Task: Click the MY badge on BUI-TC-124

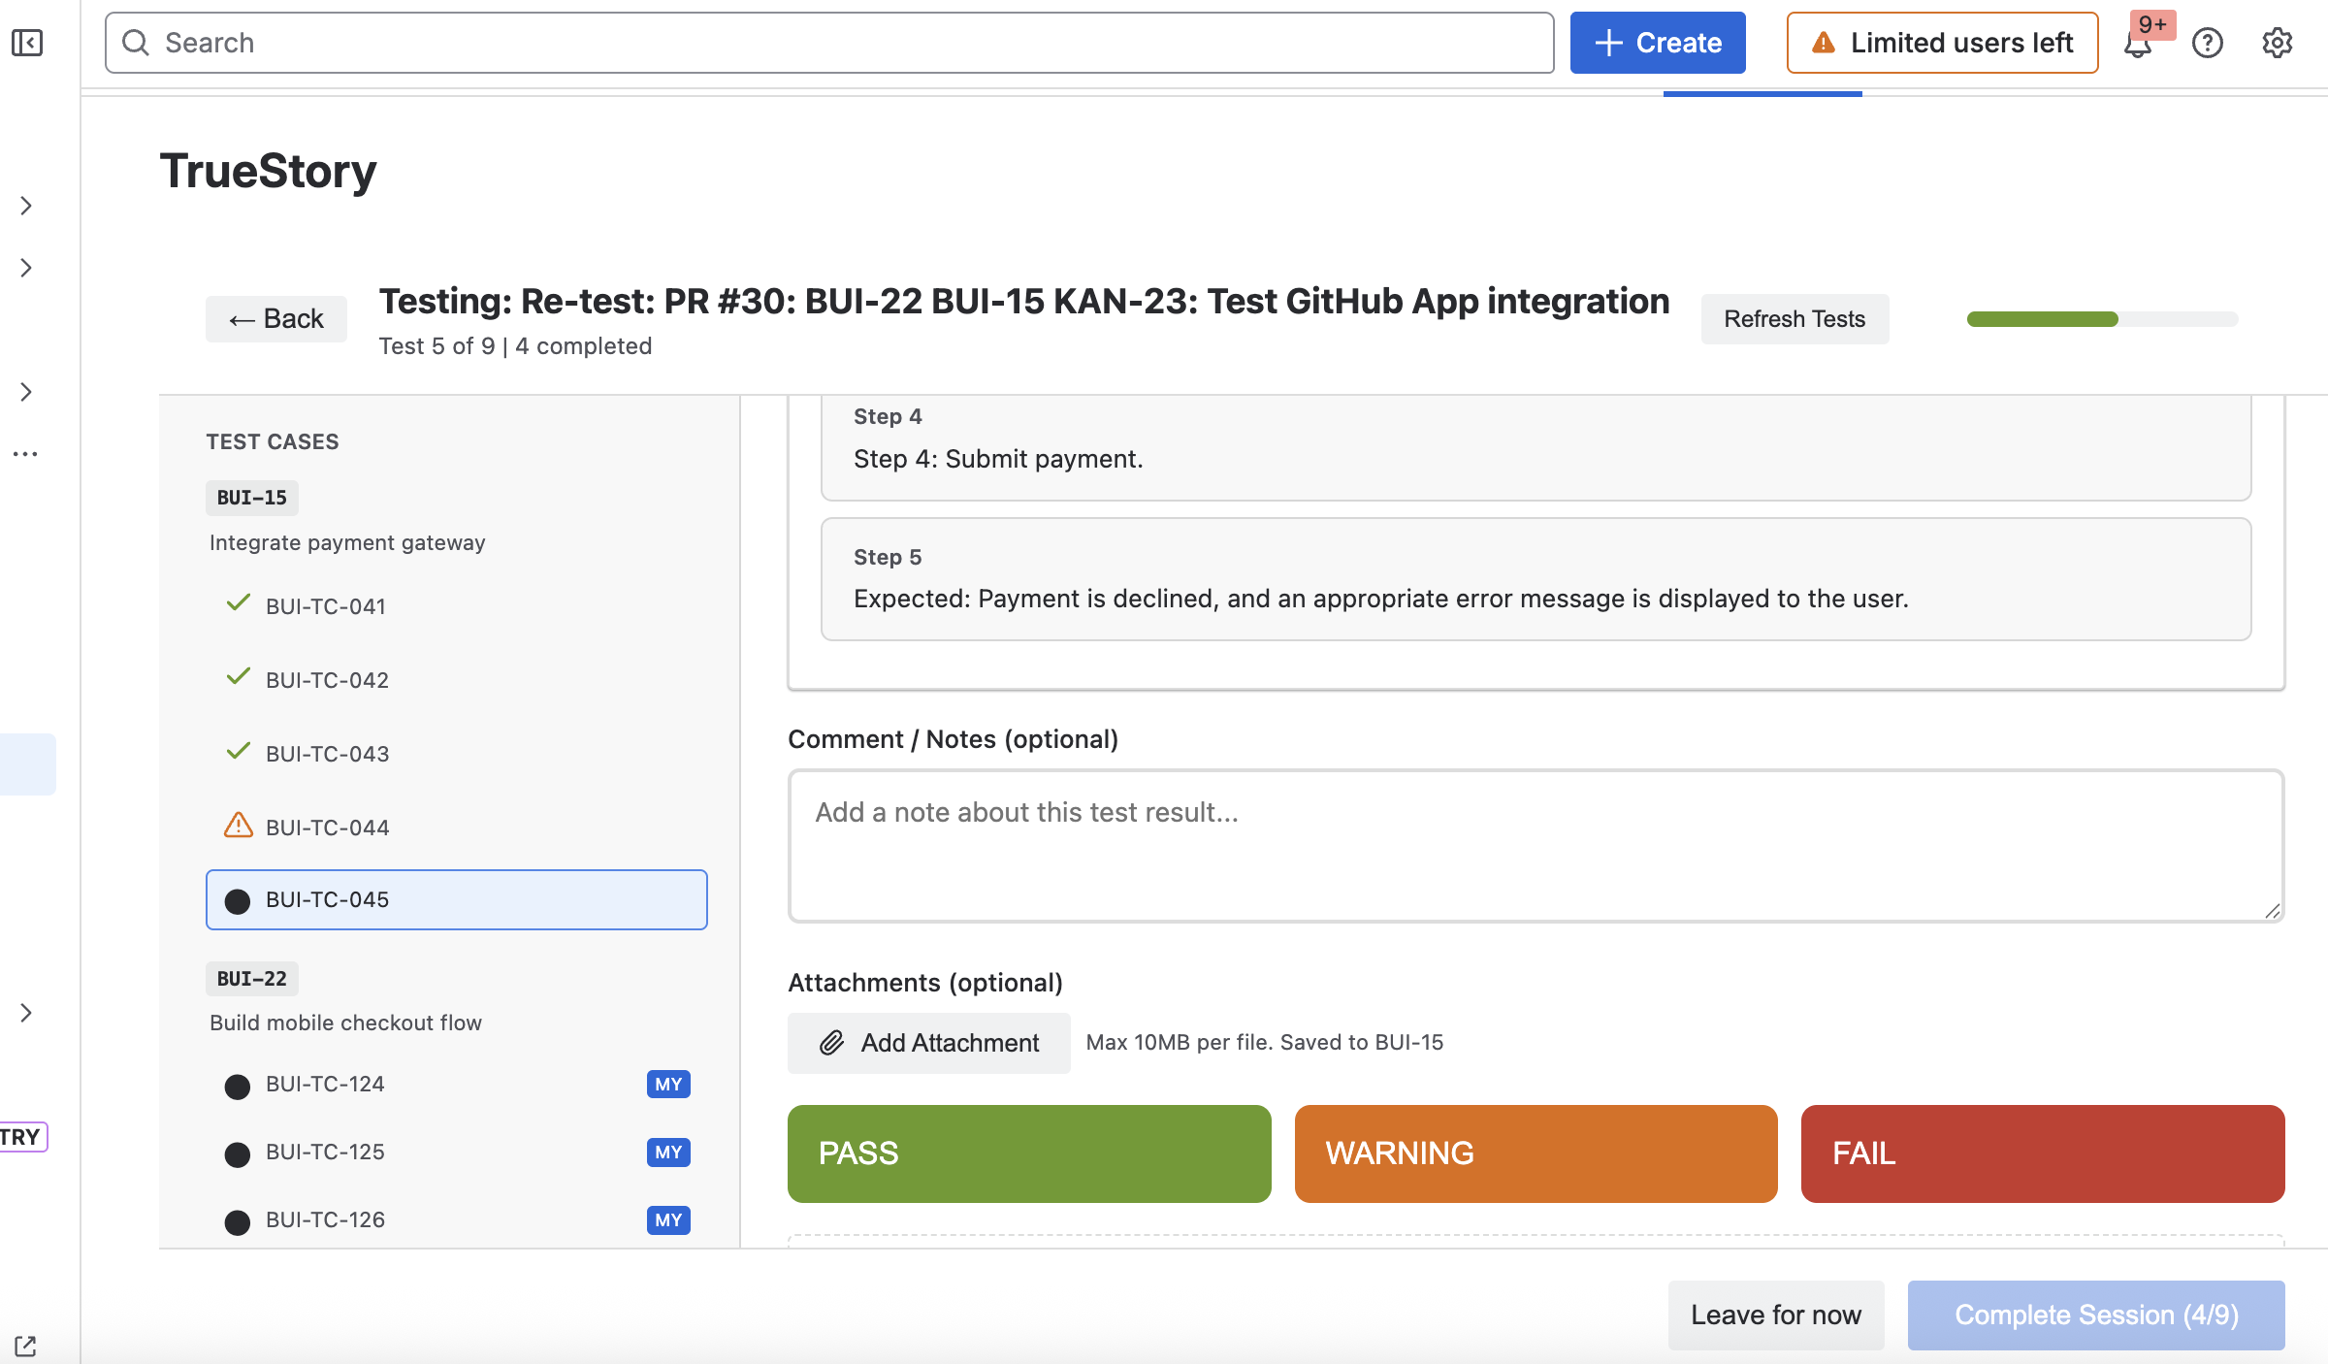Action: click(668, 1084)
